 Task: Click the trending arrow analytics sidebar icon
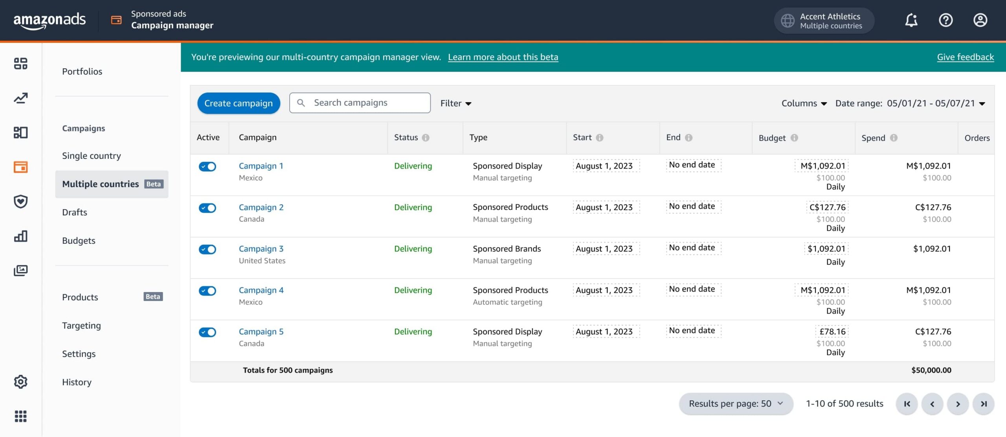(x=20, y=98)
